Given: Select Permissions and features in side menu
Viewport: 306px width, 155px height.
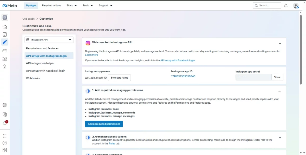Looking at the screenshot, I should 42,48.
